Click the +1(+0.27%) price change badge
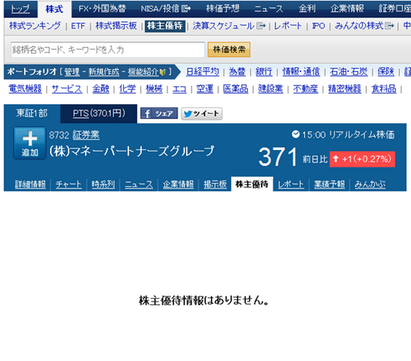 tap(362, 159)
